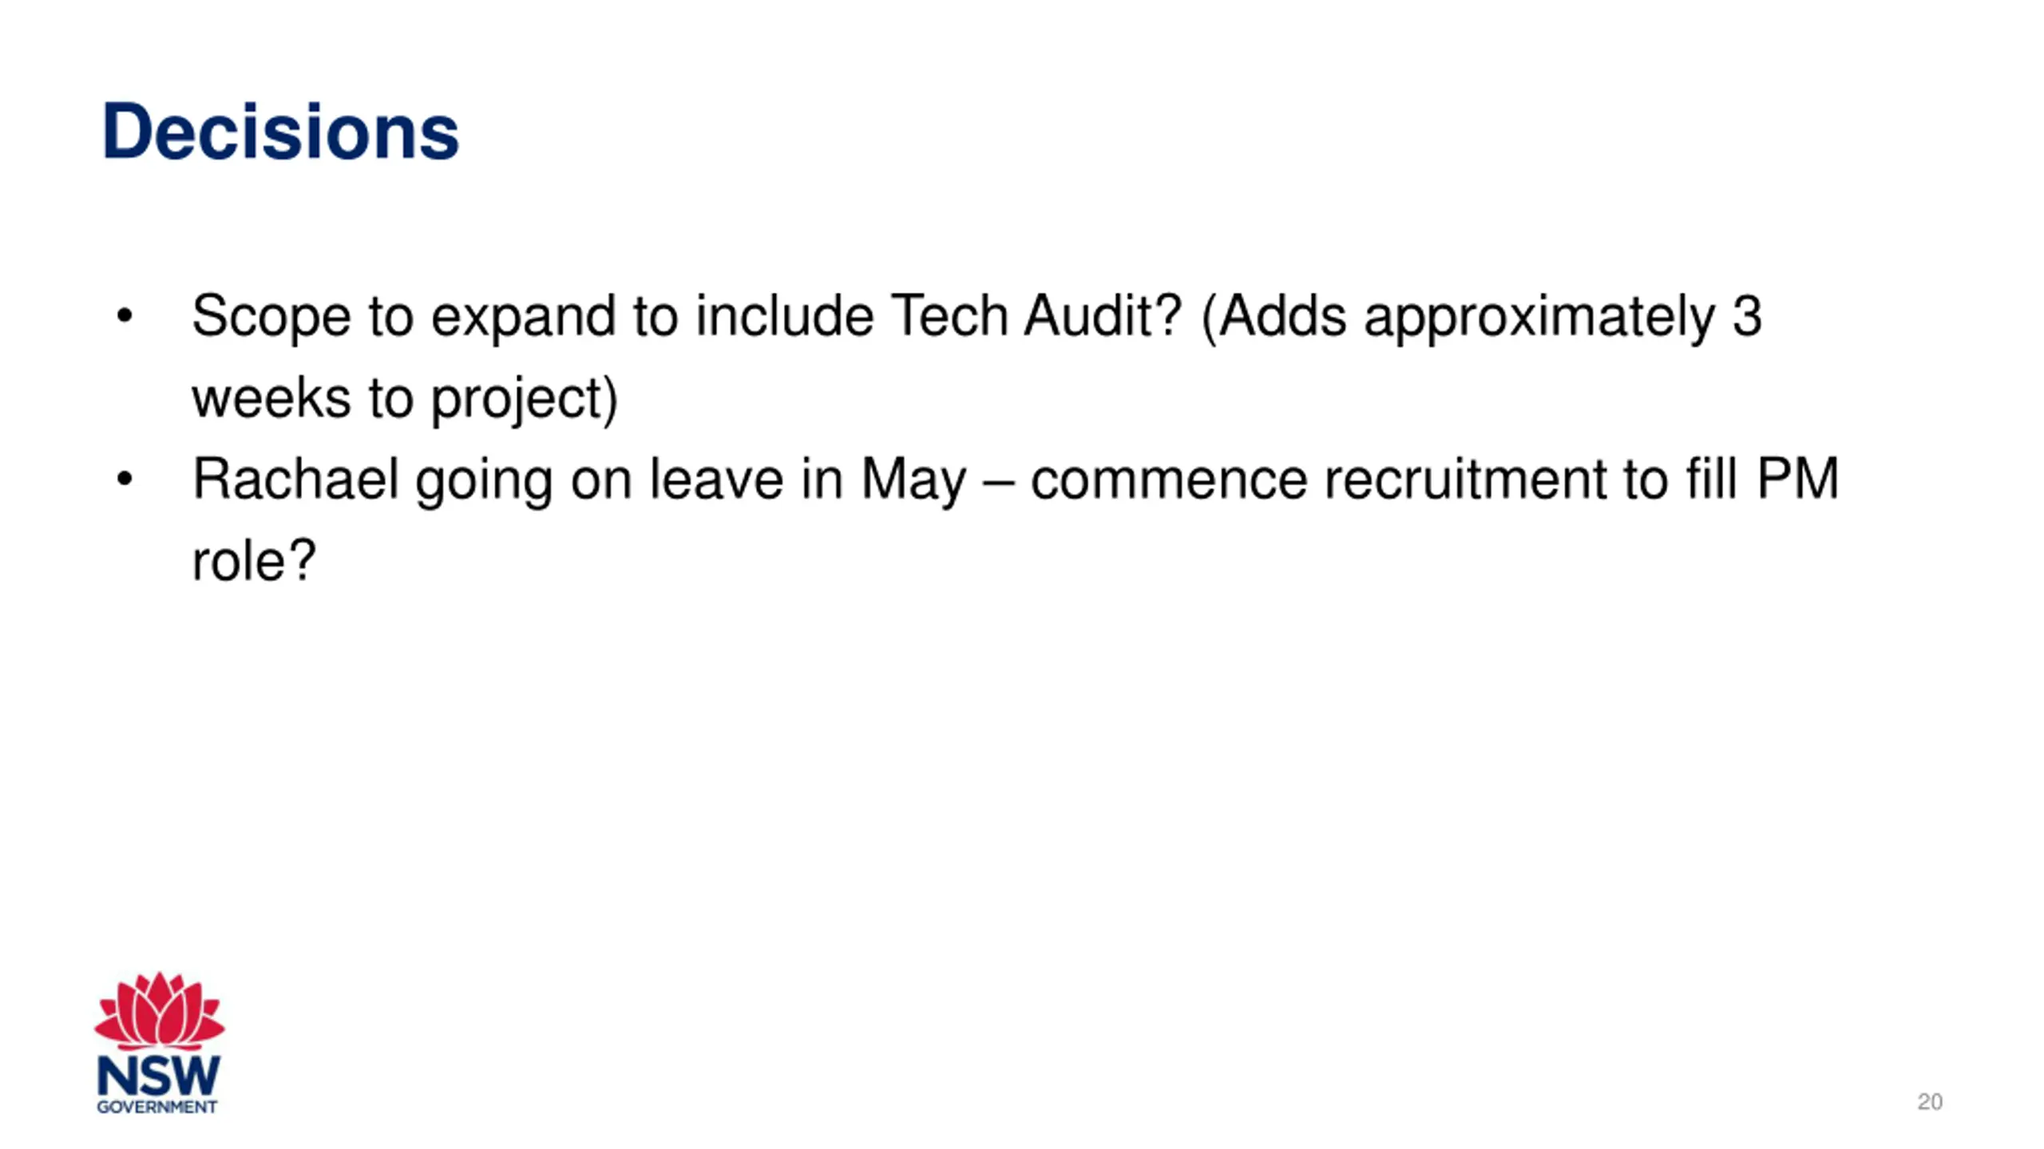
Task: Click the slide number 20
Action: click(1929, 1102)
